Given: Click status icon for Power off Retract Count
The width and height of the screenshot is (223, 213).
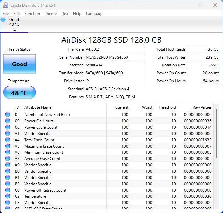Looking at the screenshot, I should coord(8,190).
